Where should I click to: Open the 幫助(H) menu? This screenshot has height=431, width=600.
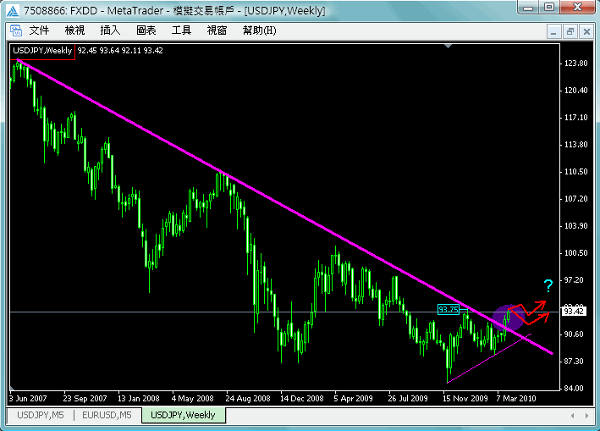[x=260, y=30]
